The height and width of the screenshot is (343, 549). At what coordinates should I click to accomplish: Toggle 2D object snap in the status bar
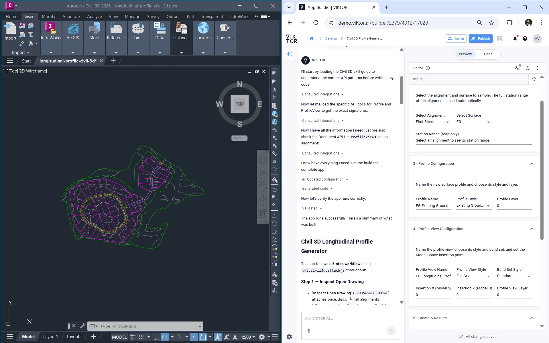pyautogui.click(x=203, y=337)
